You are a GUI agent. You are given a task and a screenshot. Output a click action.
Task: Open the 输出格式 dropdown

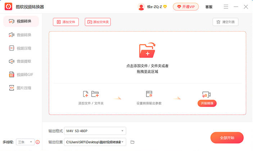pyautogui.click(x=95, y=131)
